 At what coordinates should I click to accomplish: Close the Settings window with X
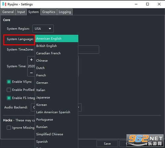pyautogui.click(x=159, y=4)
